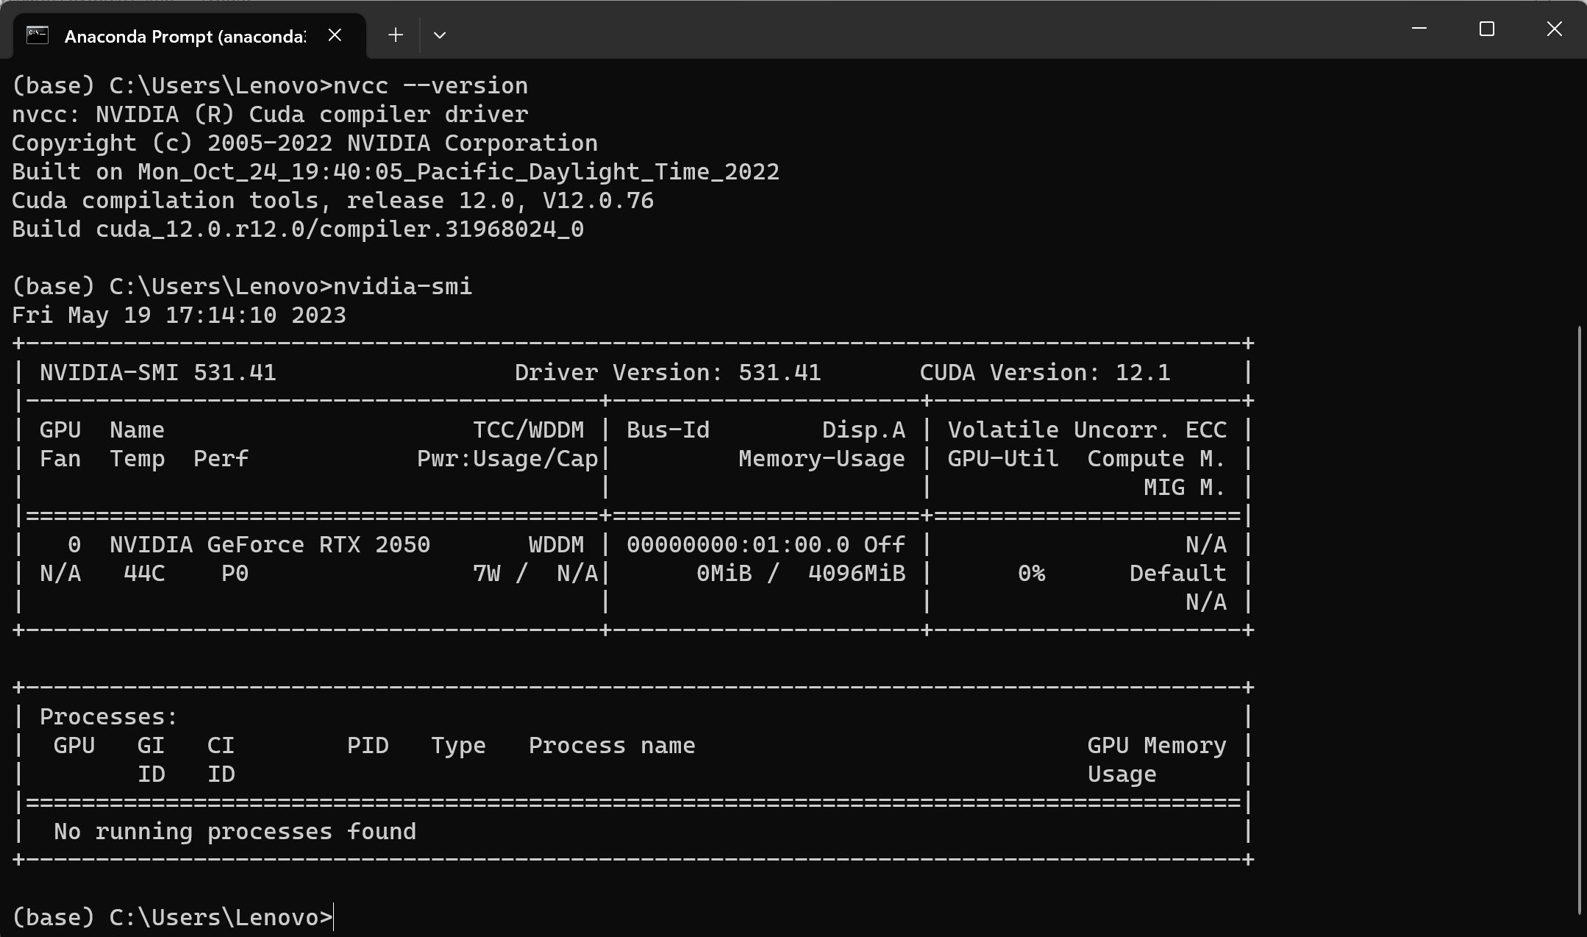1587x937 pixels.
Task: Click the 4096MiB memory usage value
Action: pos(856,573)
